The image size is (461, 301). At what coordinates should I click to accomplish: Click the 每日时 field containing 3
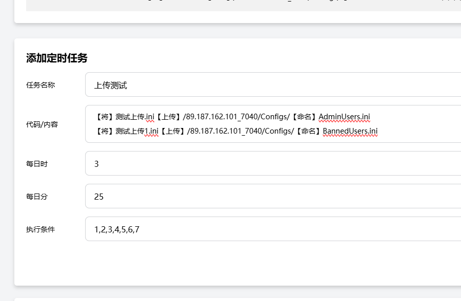[272, 164]
